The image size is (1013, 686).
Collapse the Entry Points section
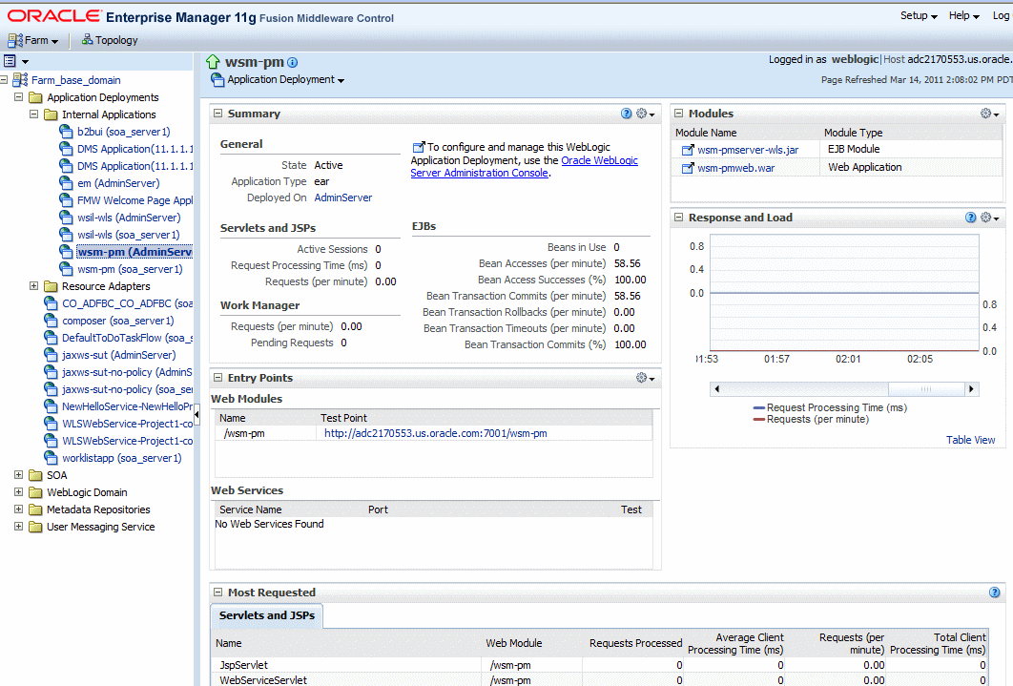217,378
